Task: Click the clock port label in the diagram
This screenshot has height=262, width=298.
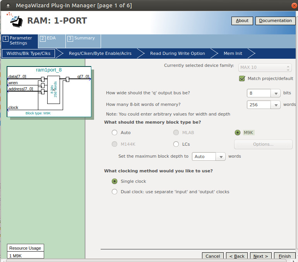Action: 13,107
